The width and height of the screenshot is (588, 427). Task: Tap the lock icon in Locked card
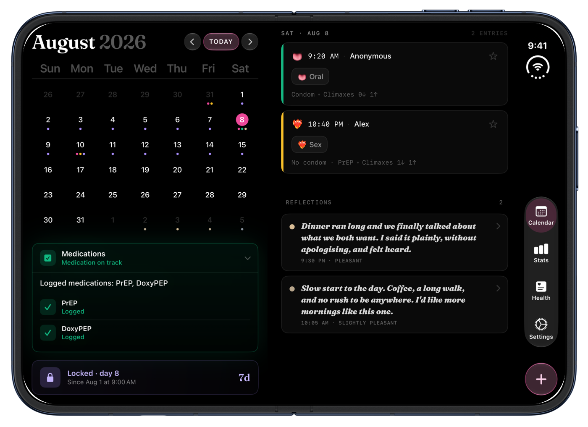click(x=50, y=377)
